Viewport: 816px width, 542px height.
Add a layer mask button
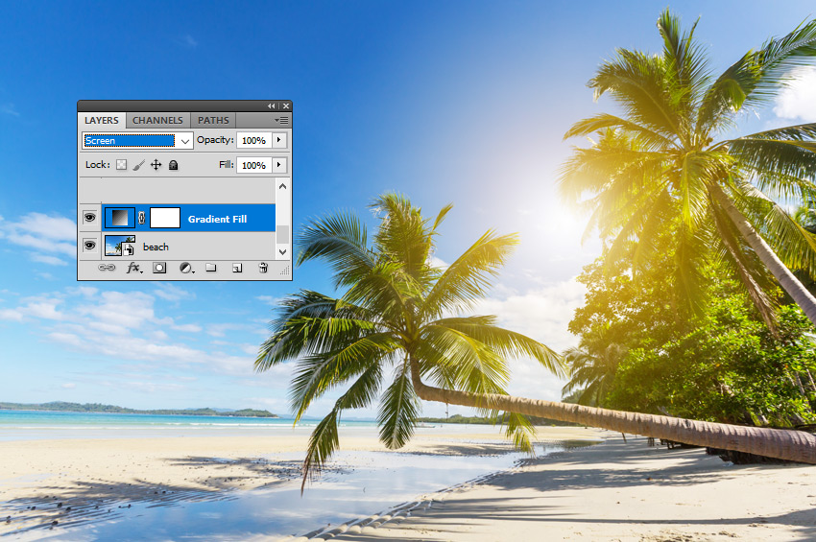pyautogui.click(x=159, y=269)
